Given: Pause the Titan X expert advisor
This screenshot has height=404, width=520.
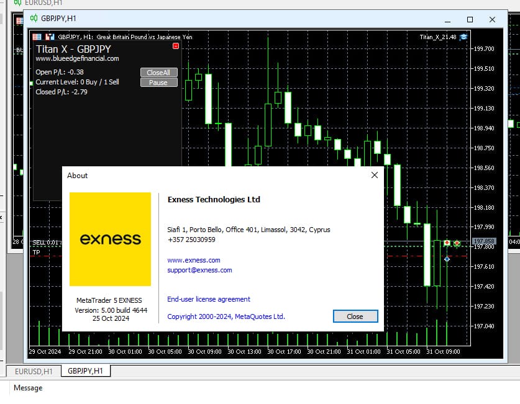Looking at the screenshot, I should (x=158, y=83).
